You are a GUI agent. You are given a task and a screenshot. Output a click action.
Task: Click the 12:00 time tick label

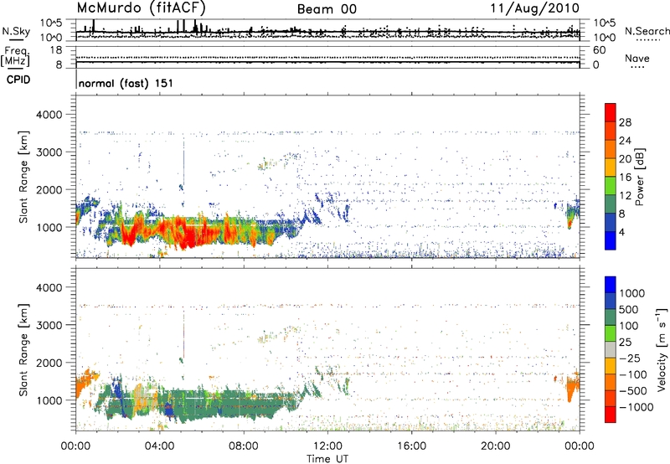click(x=327, y=446)
